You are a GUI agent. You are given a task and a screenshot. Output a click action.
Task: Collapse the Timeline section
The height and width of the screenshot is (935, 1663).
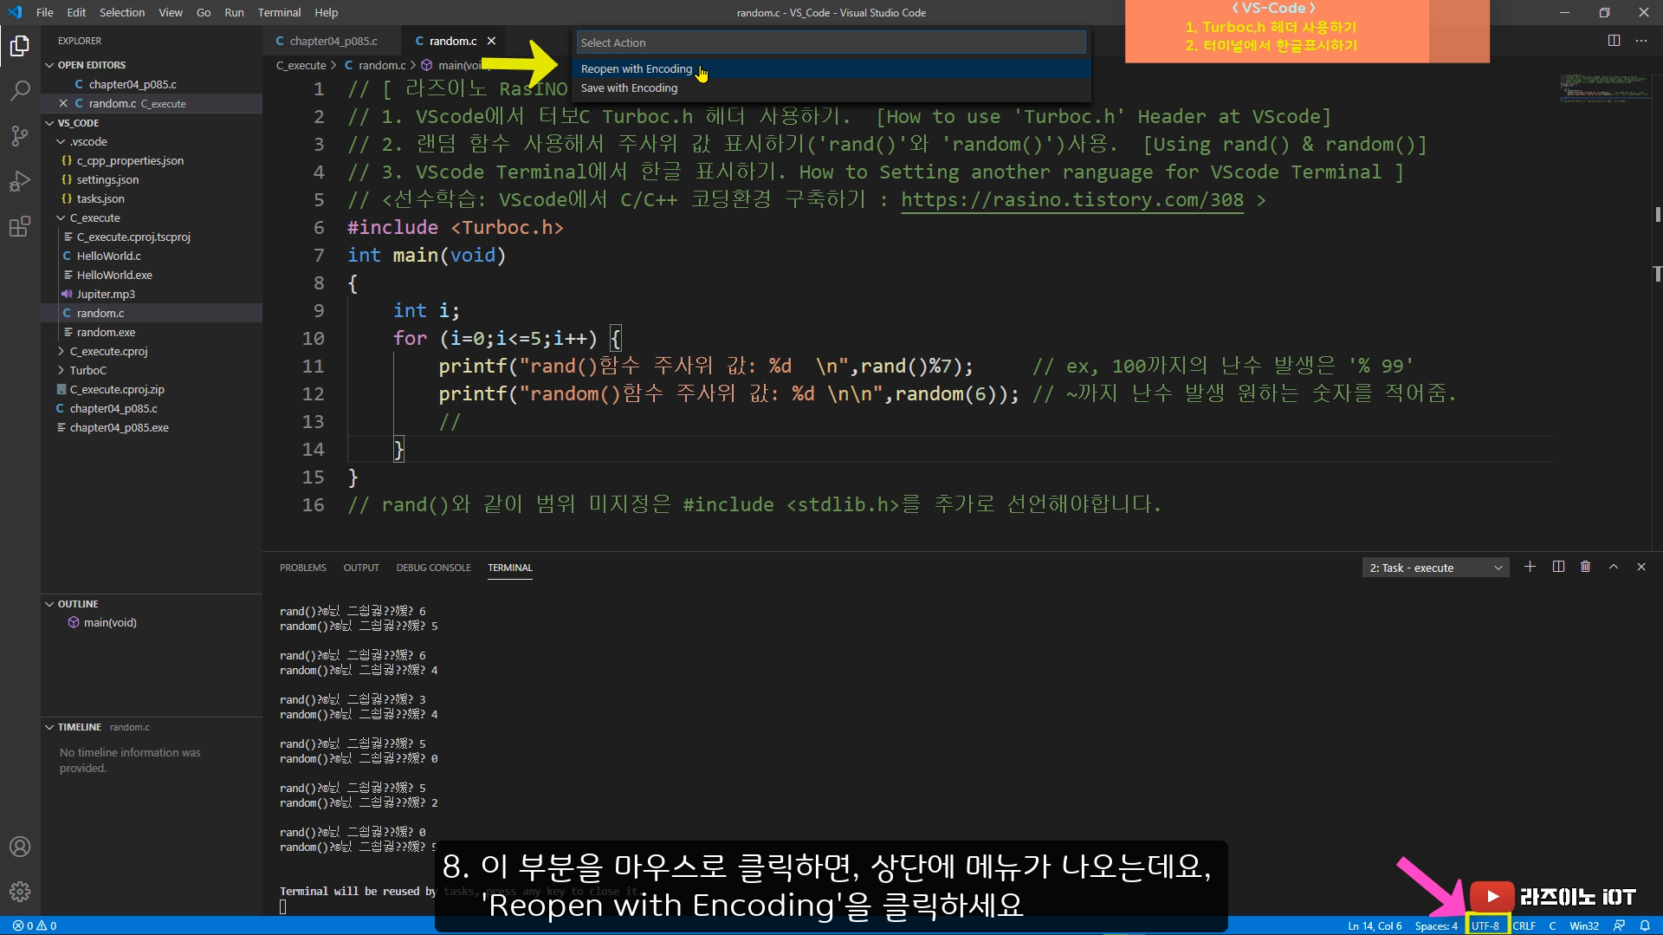click(x=79, y=727)
